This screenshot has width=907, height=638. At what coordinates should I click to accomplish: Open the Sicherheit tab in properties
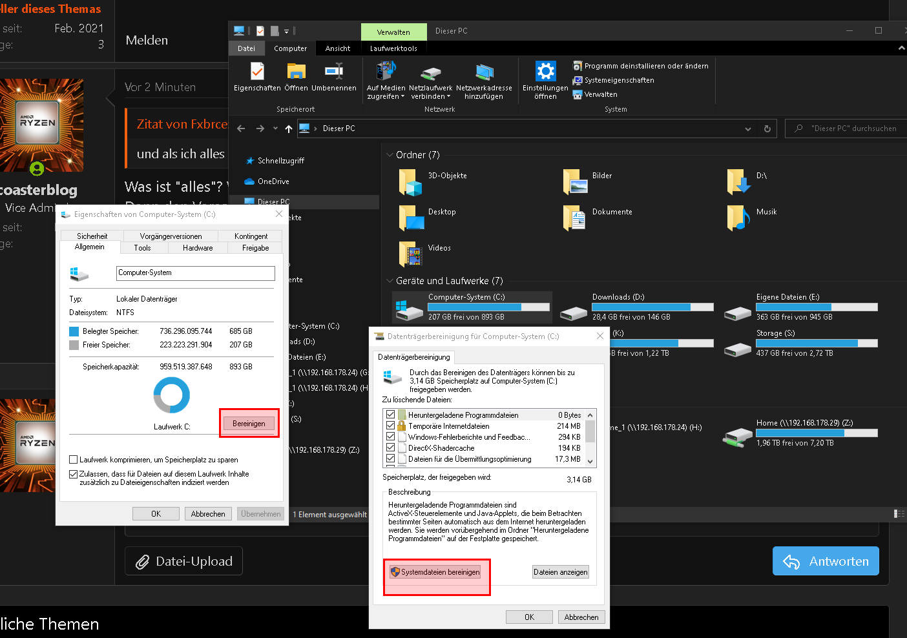point(92,236)
